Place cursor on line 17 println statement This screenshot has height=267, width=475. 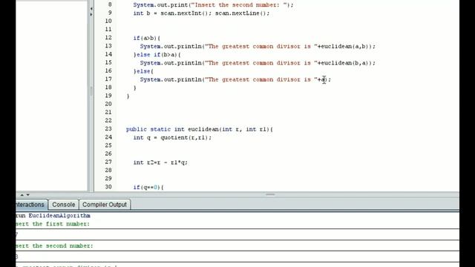235,79
